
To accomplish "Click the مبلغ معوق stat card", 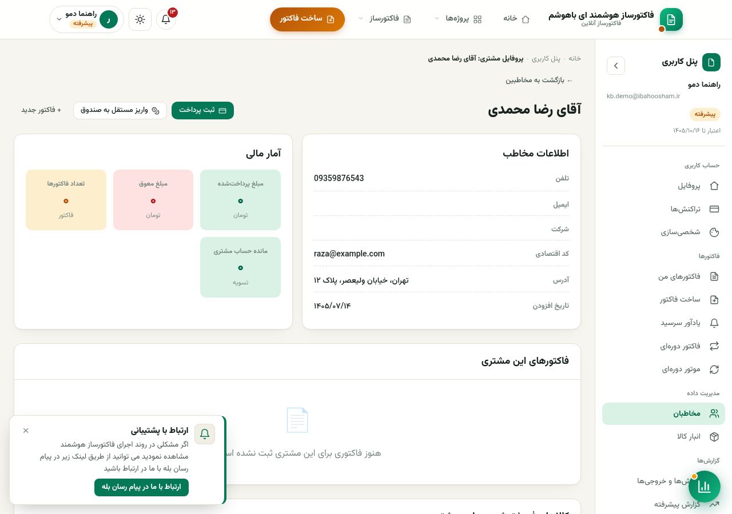I will 153,200.
